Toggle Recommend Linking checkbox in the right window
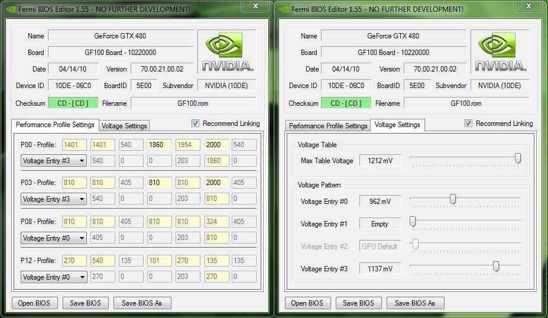The image size is (548, 318). tap(468, 124)
